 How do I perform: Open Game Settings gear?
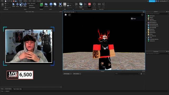94,5
